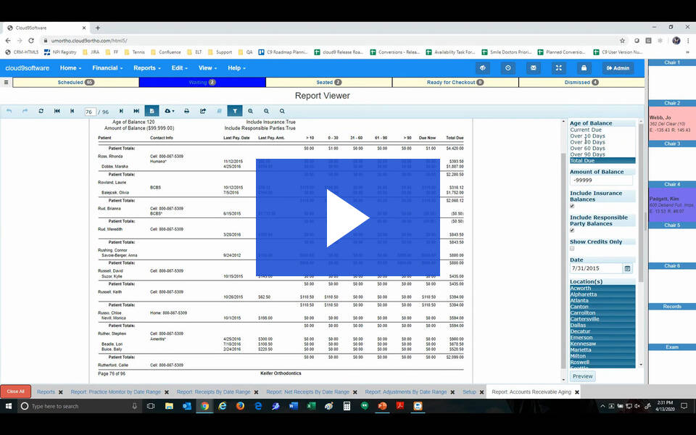This screenshot has width=696, height=435.
Task: Select the Seated status tab
Action: tap(329, 82)
